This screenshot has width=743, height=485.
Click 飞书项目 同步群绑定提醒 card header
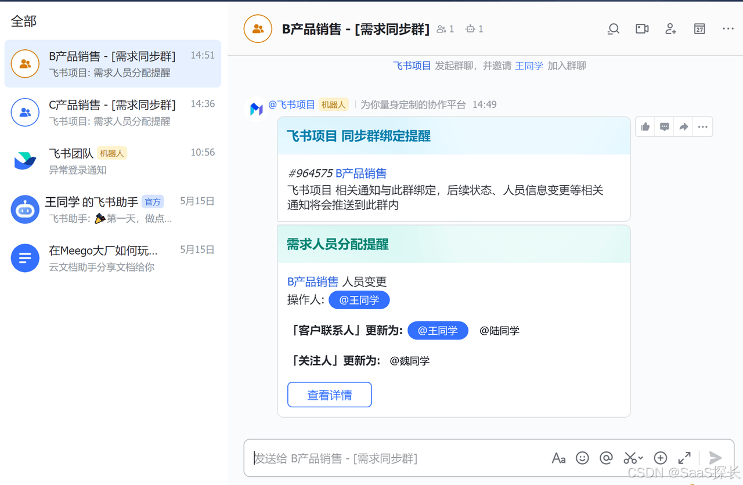point(454,136)
